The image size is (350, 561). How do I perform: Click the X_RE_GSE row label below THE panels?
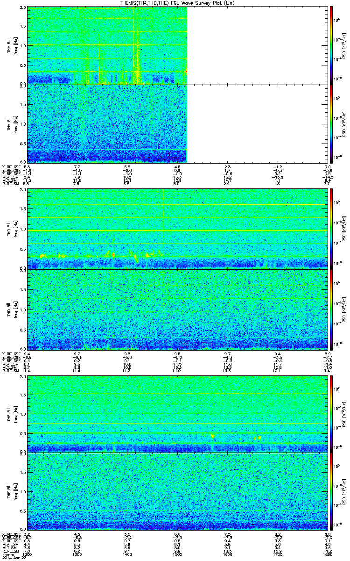tap(11, 534)
